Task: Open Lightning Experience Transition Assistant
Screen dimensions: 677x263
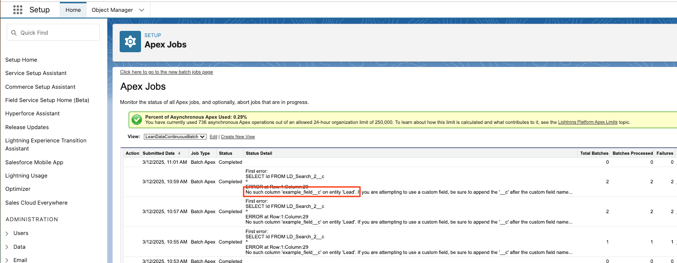Action: [46, 144]
